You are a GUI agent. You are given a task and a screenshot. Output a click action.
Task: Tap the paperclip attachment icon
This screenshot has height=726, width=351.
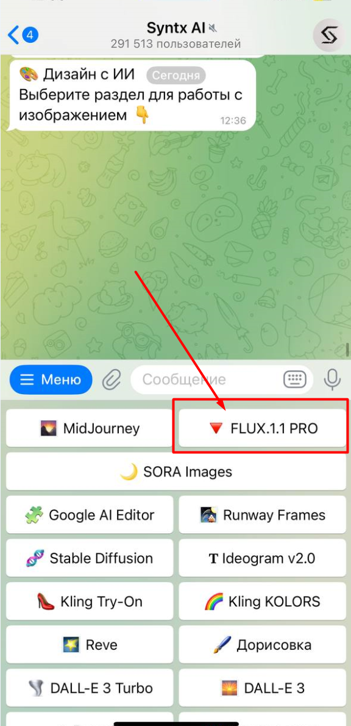[x=111, y=380]
